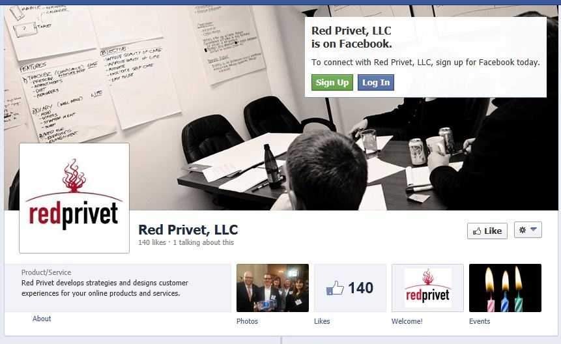Open the gear settings dropdown
Screen dimensions: 561x344
point(528,230)
